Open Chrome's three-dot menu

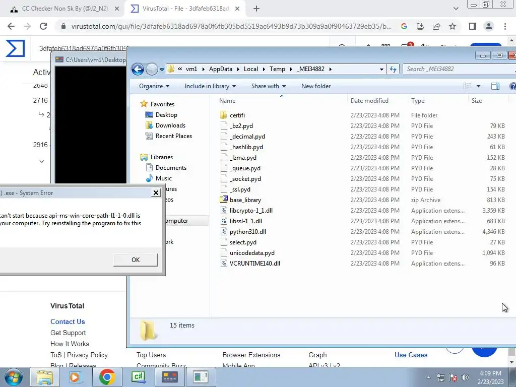505,26
